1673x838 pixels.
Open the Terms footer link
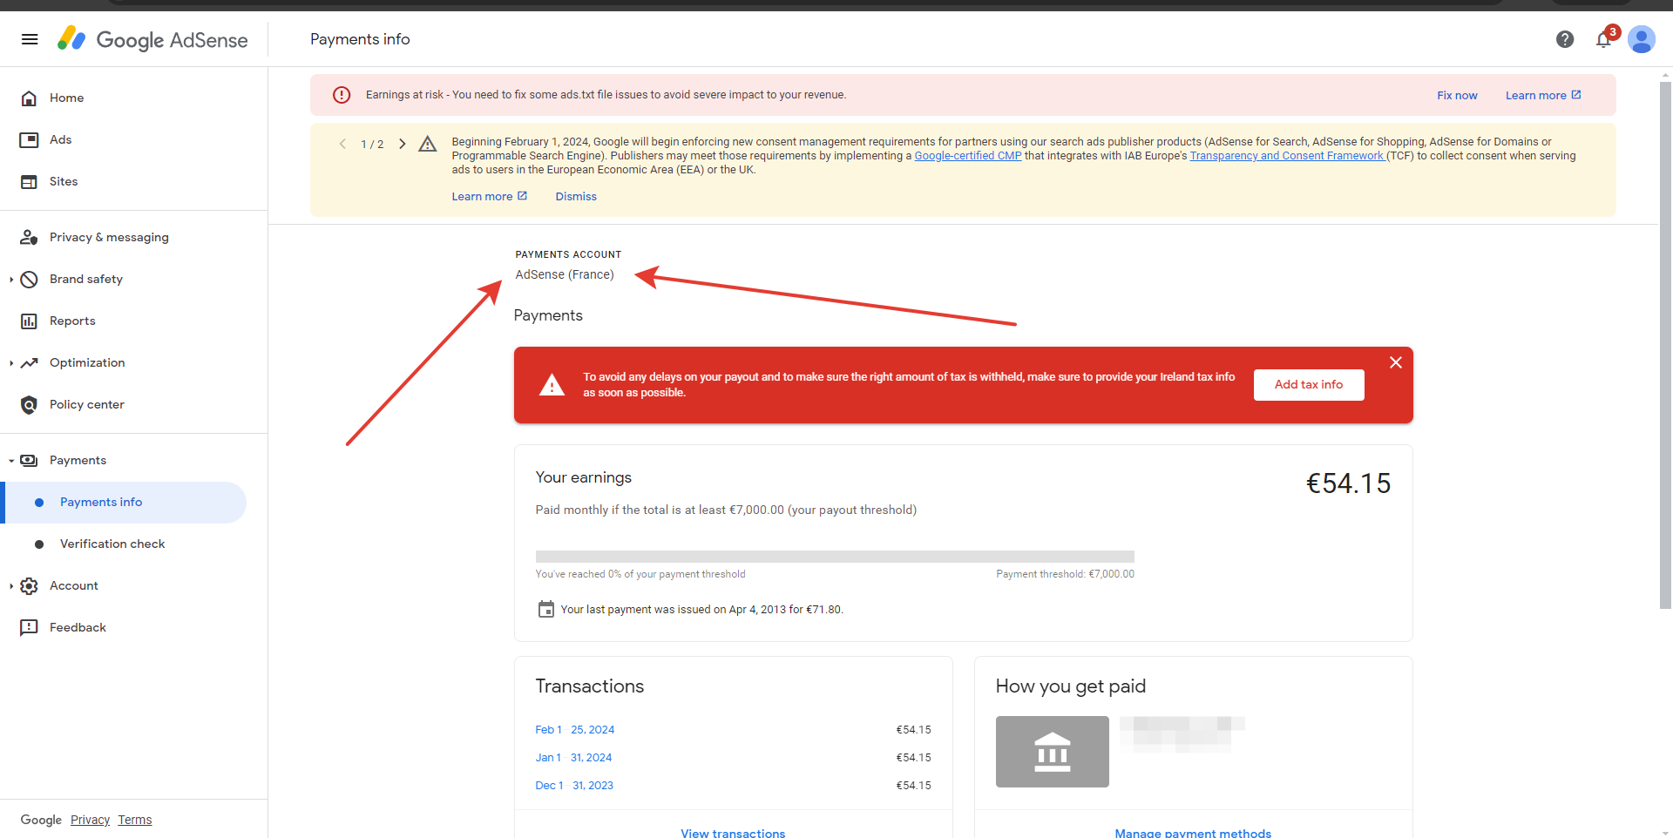click(135, 820)
